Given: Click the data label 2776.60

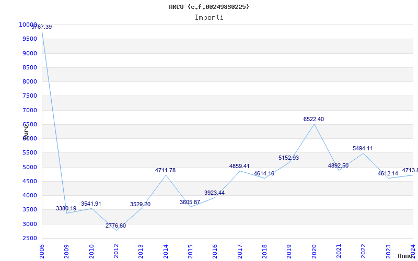Looking at the screenshot, I should tap(115, 226).
